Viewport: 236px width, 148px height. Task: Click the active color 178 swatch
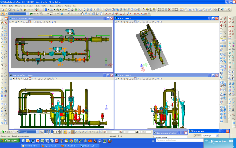[32, 14]
